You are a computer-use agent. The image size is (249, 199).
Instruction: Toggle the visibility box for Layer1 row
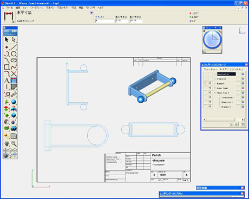(x=209, y=83)
